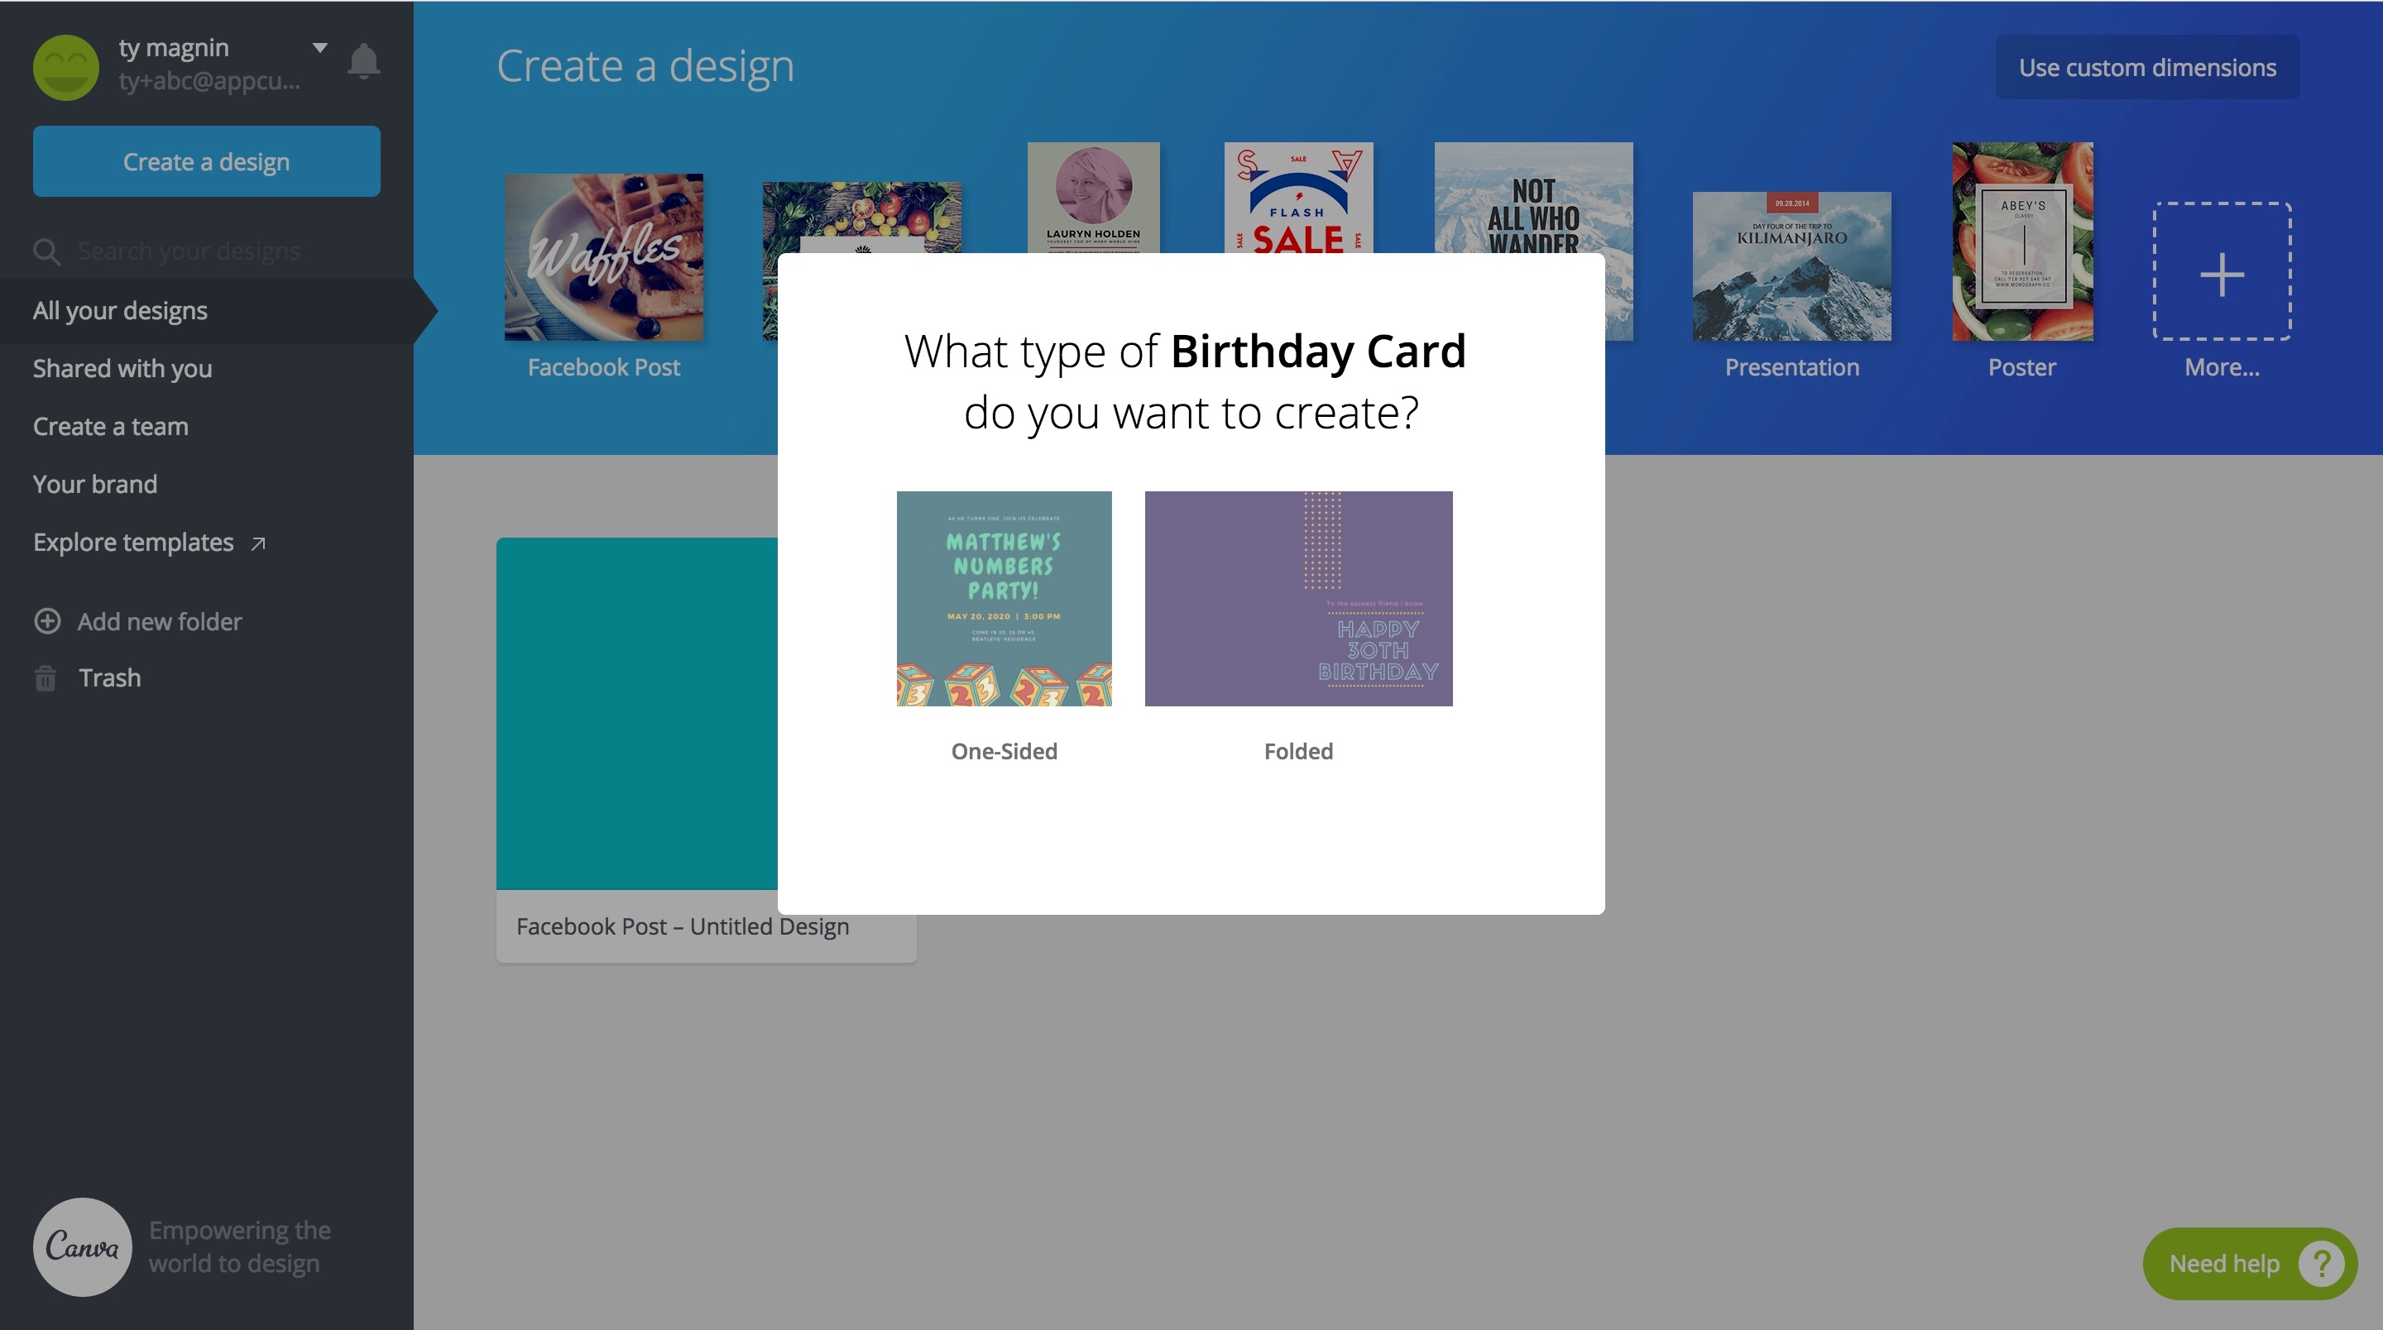Image resolution: width=2383 pixels, height=1330 pixels.
Task: Click the Add new folder plus icon
Action: point(47,620)
